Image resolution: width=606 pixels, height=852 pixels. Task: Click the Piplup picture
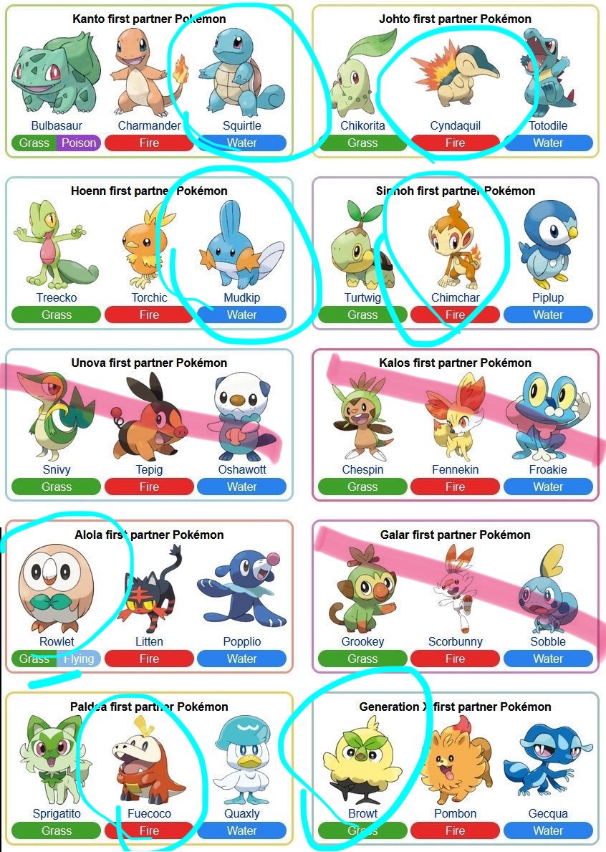pyautogui.click(x=548, y=244)
